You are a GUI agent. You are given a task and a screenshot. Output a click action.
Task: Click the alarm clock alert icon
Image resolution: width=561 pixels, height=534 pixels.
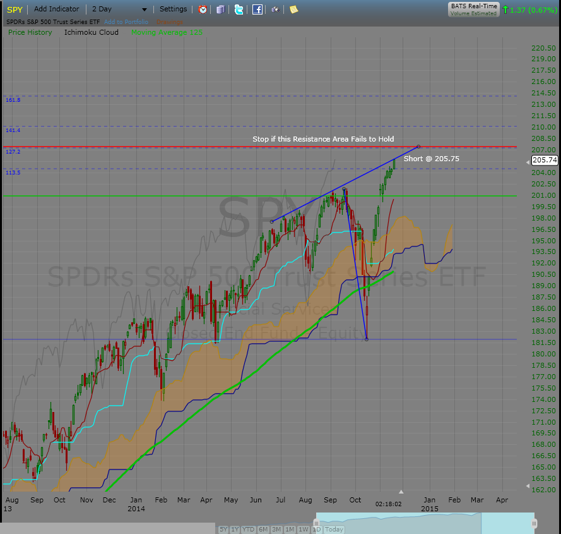click(x=203, y=9)
